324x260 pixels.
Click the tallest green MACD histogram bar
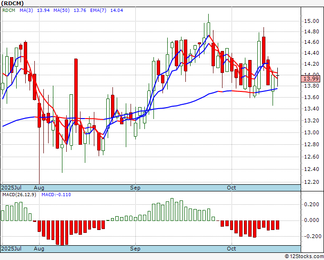point(172,210)
